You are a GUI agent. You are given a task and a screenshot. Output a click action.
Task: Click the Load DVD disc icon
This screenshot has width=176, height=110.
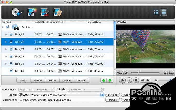15,12
